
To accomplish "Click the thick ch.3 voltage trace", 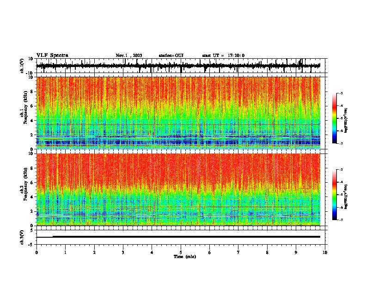I will pyautogui.click(x=186, y=237).
